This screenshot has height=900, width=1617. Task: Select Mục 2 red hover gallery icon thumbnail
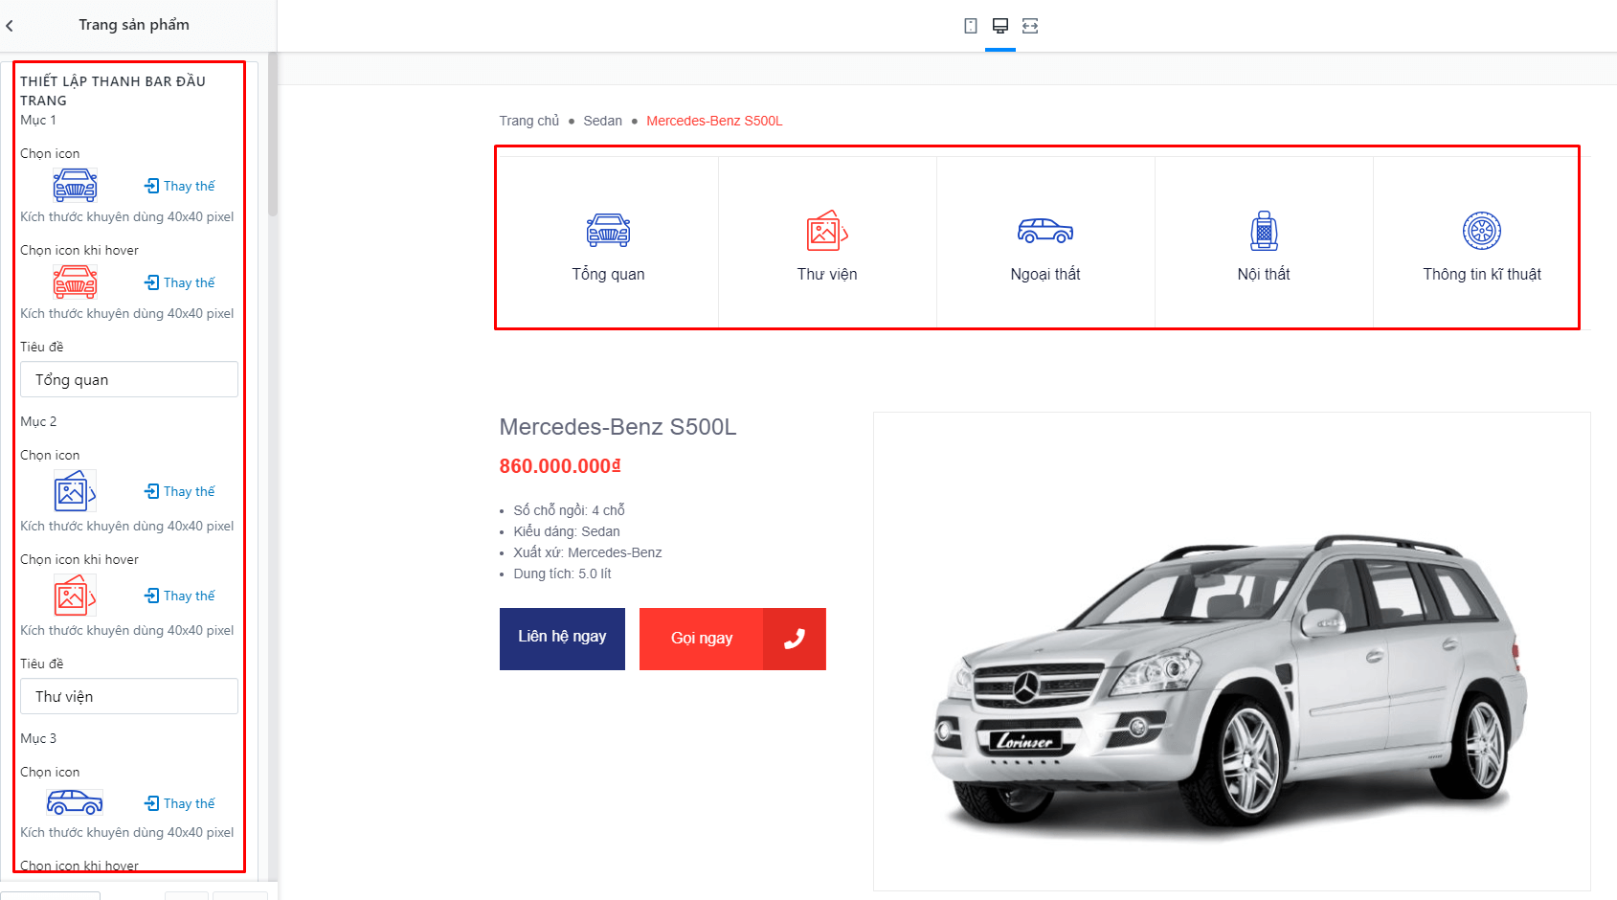click(75, 596)
